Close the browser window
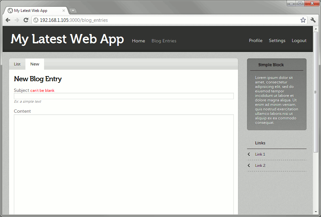This screenshot has width=321, height=217. tap(312, 3)
